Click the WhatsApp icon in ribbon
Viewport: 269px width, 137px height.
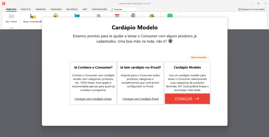170,16
